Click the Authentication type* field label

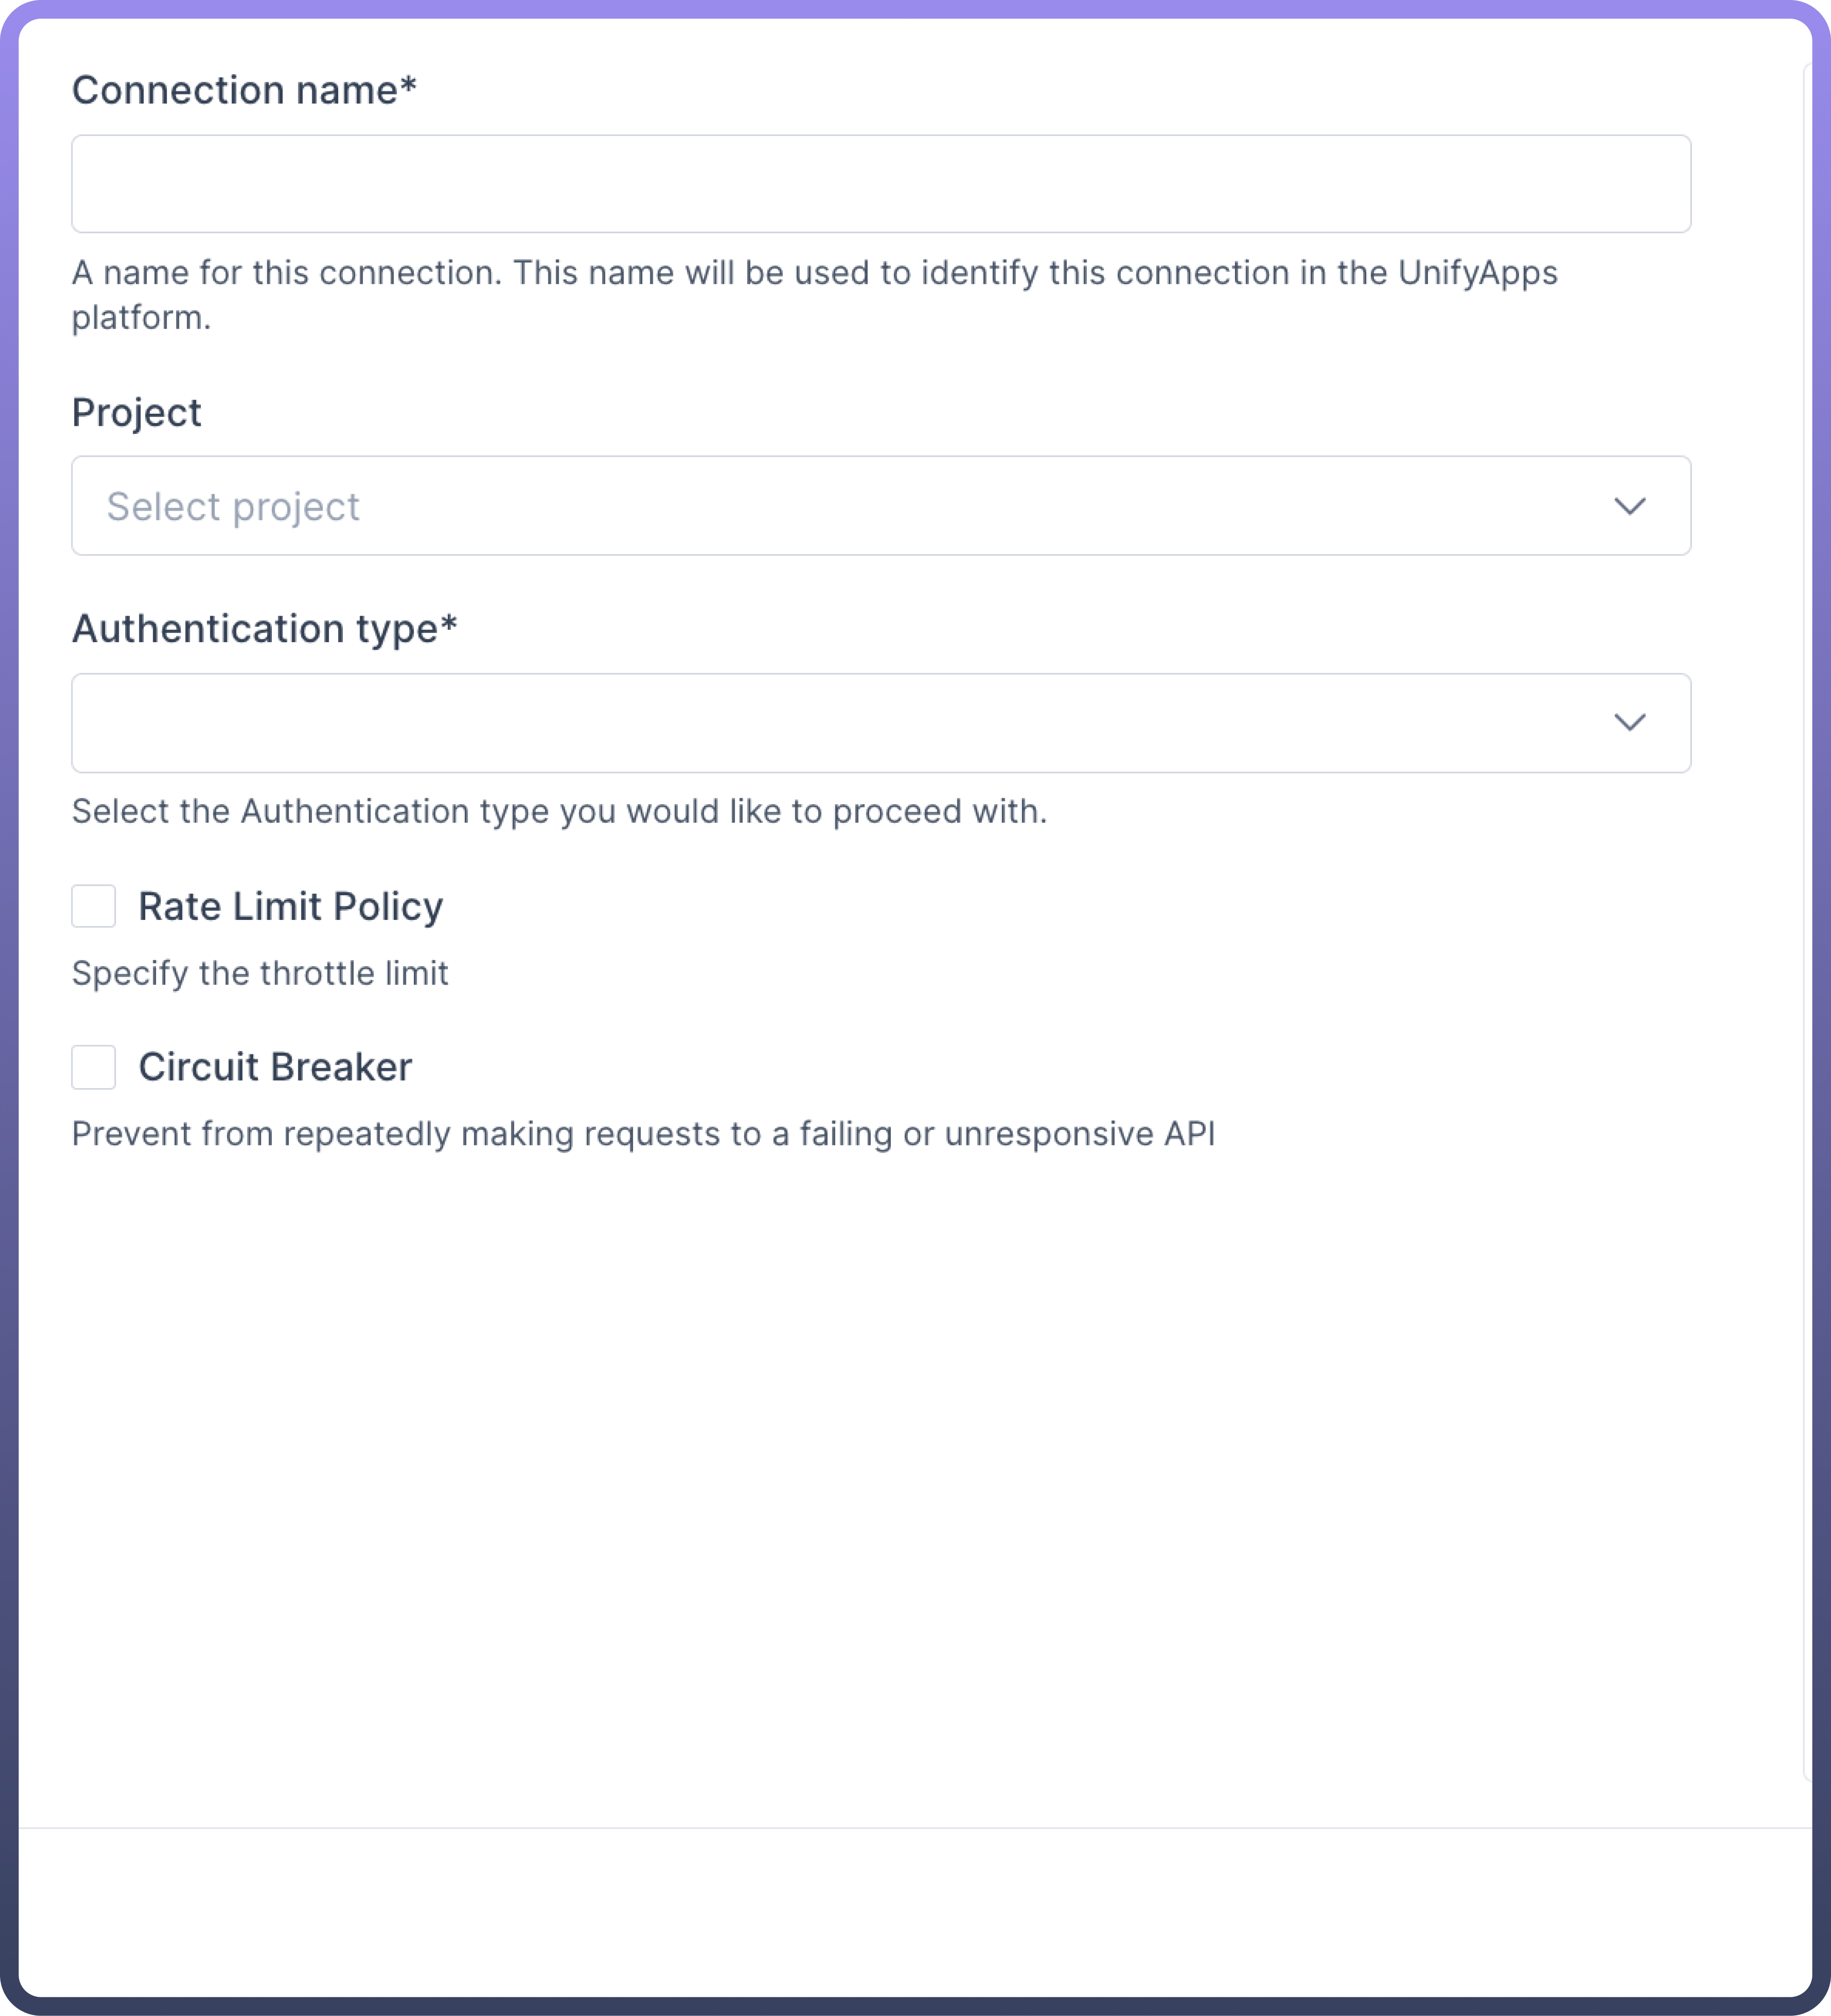pyautogui.click(x=264, y=629)
